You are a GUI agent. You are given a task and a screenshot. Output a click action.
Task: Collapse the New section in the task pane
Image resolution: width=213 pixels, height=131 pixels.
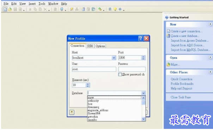click(x=210, y=24)
